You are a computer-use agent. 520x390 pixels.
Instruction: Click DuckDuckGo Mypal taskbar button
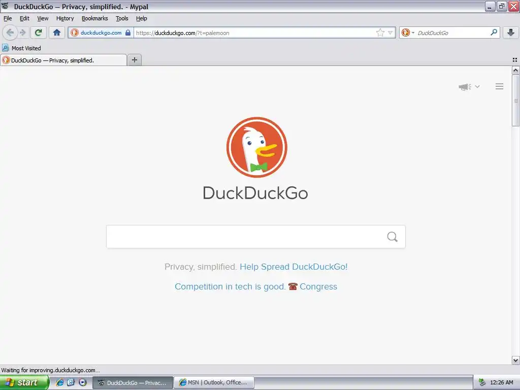(x=133, y=382)
